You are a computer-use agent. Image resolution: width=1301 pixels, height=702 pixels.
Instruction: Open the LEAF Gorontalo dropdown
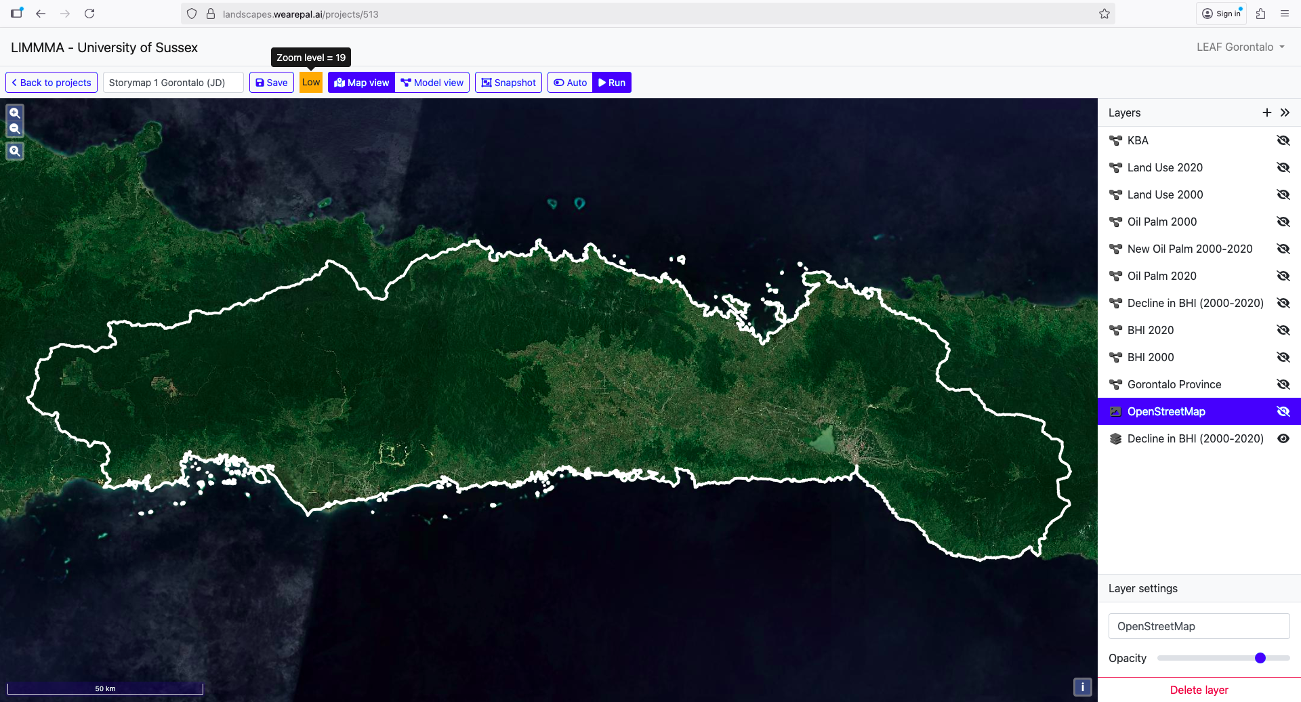coord(1240,47)
